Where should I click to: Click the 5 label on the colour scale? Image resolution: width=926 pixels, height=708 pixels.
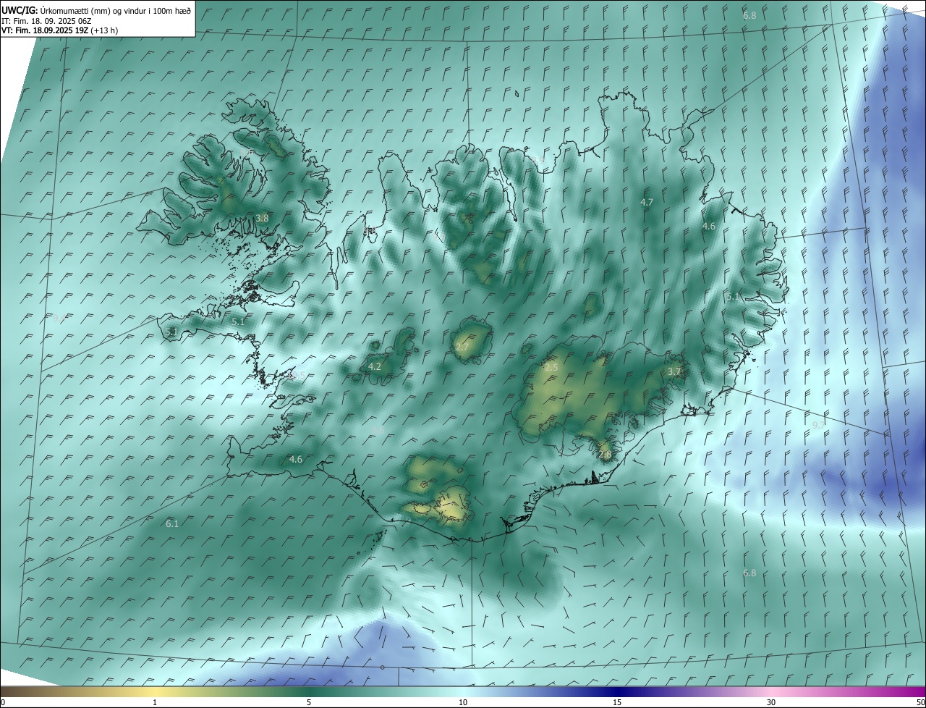[309, 702]
